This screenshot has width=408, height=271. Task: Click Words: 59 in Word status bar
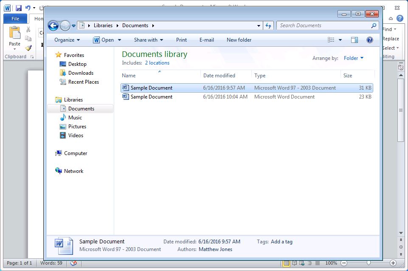click(51, 263)
